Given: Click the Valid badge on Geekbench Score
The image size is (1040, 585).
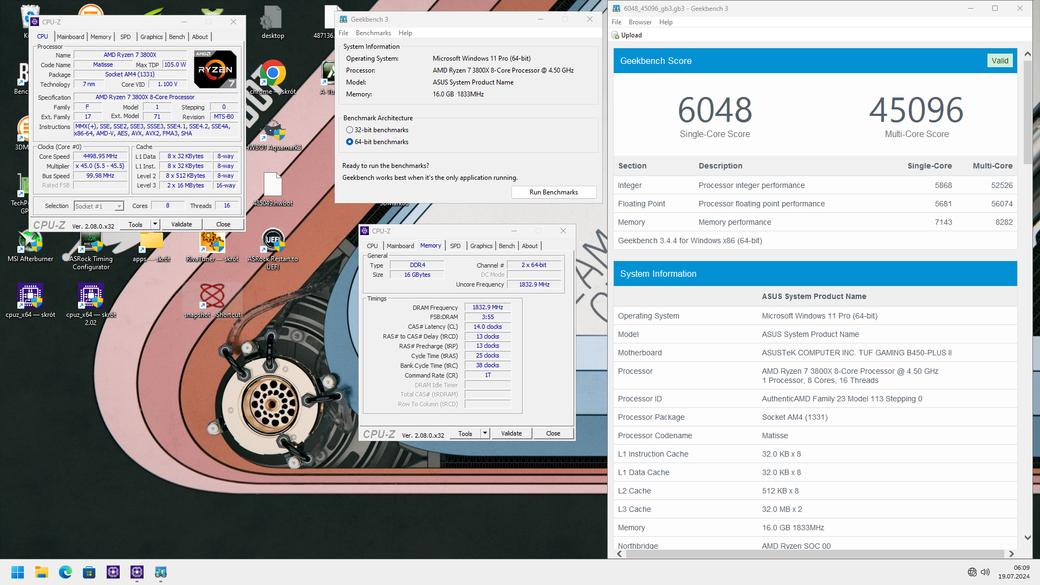Looking at the screenshot, I should pos(1000,61).
